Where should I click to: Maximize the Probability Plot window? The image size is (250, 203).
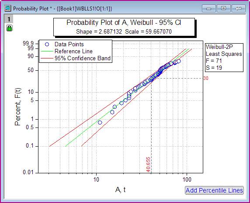click(223, 8)
